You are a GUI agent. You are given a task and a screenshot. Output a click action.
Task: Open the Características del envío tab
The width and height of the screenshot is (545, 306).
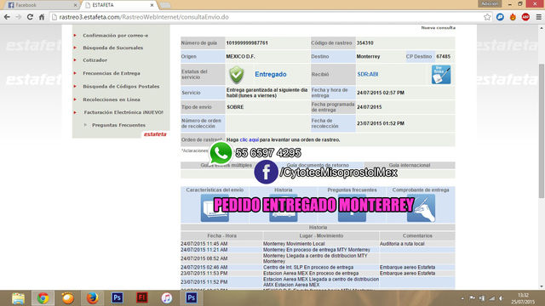[x=215, y=190]
